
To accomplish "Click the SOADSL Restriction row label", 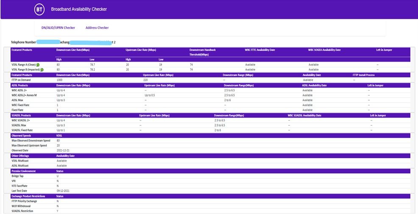I will point(22,211).
